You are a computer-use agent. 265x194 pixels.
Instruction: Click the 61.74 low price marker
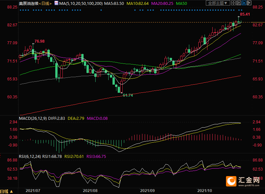128,95
